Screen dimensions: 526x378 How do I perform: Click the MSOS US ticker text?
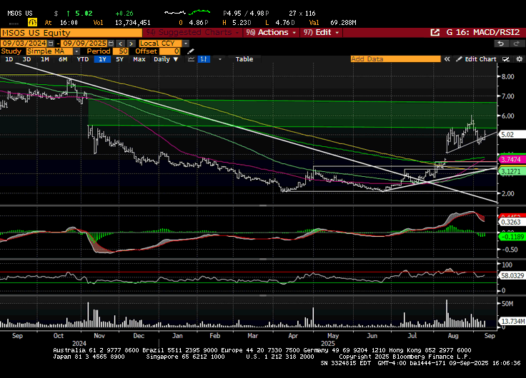pos(20,14)
